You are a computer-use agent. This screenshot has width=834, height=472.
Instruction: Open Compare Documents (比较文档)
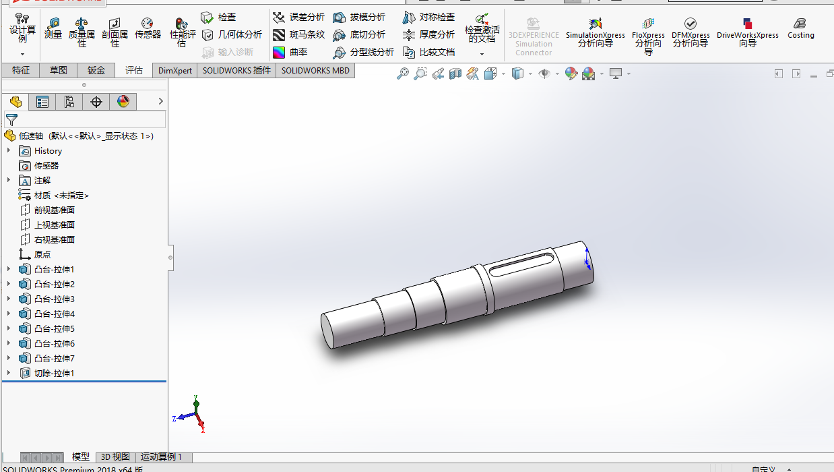tap(428, 52)
